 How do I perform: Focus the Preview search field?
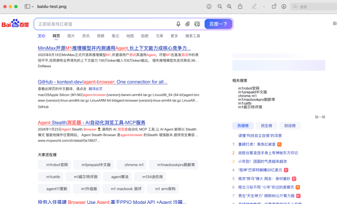point(314,7)
